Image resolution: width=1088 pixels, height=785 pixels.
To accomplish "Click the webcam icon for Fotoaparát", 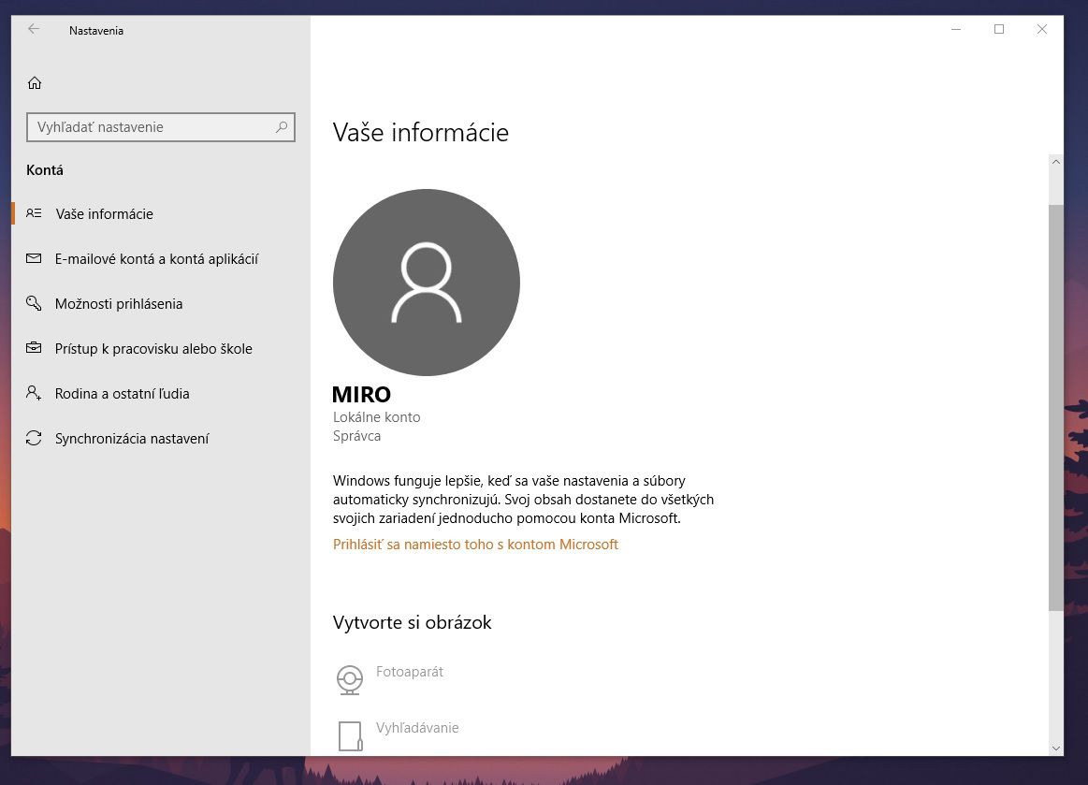I will [350, 679].
